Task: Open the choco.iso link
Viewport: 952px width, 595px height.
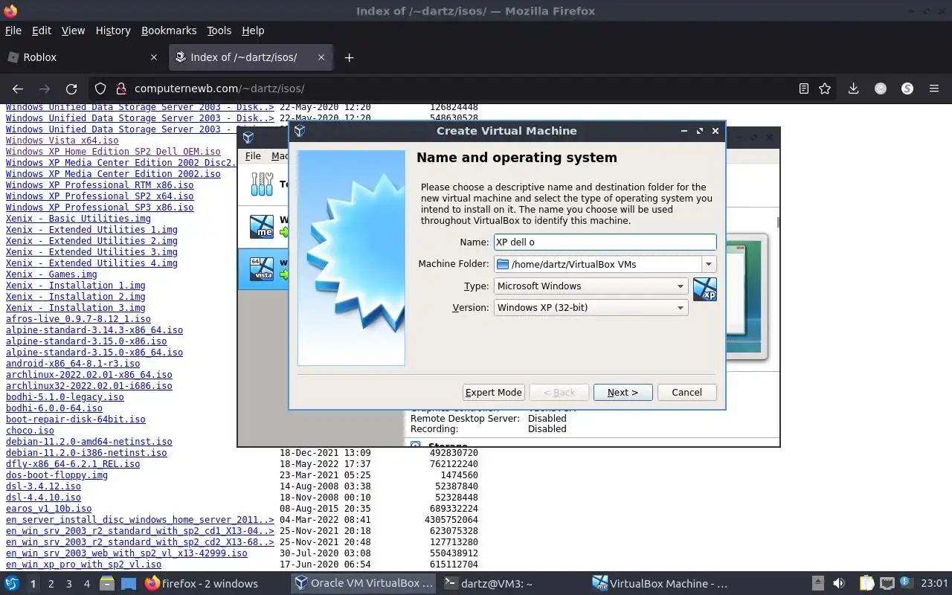Action: (30, 431)
